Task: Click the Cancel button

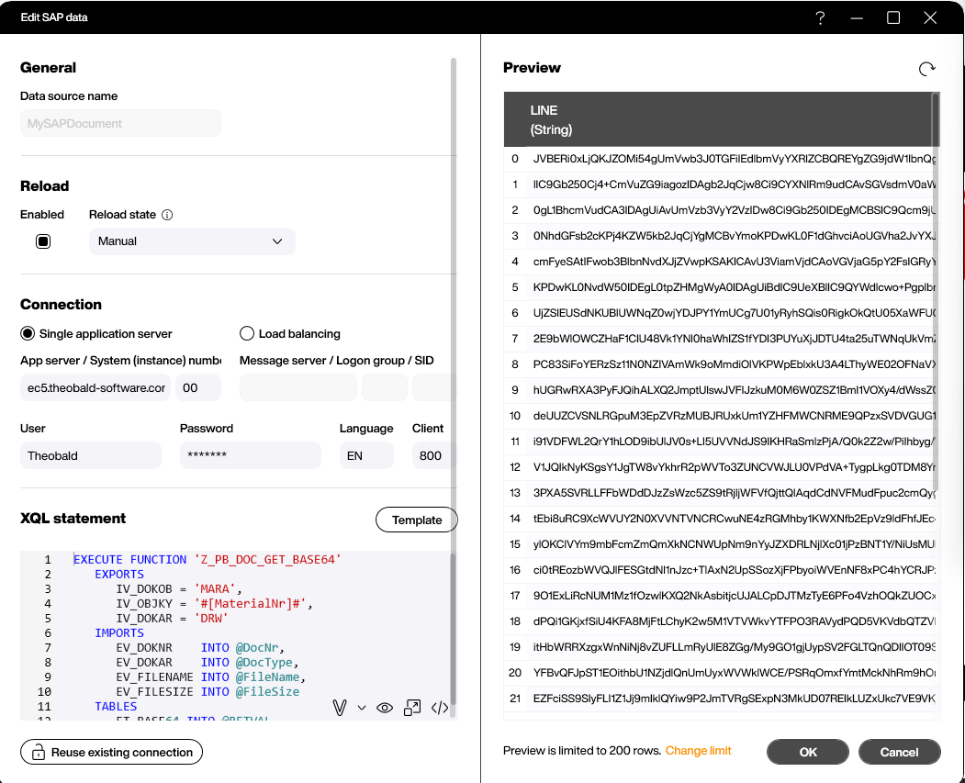Action: (x=899, y=752)
